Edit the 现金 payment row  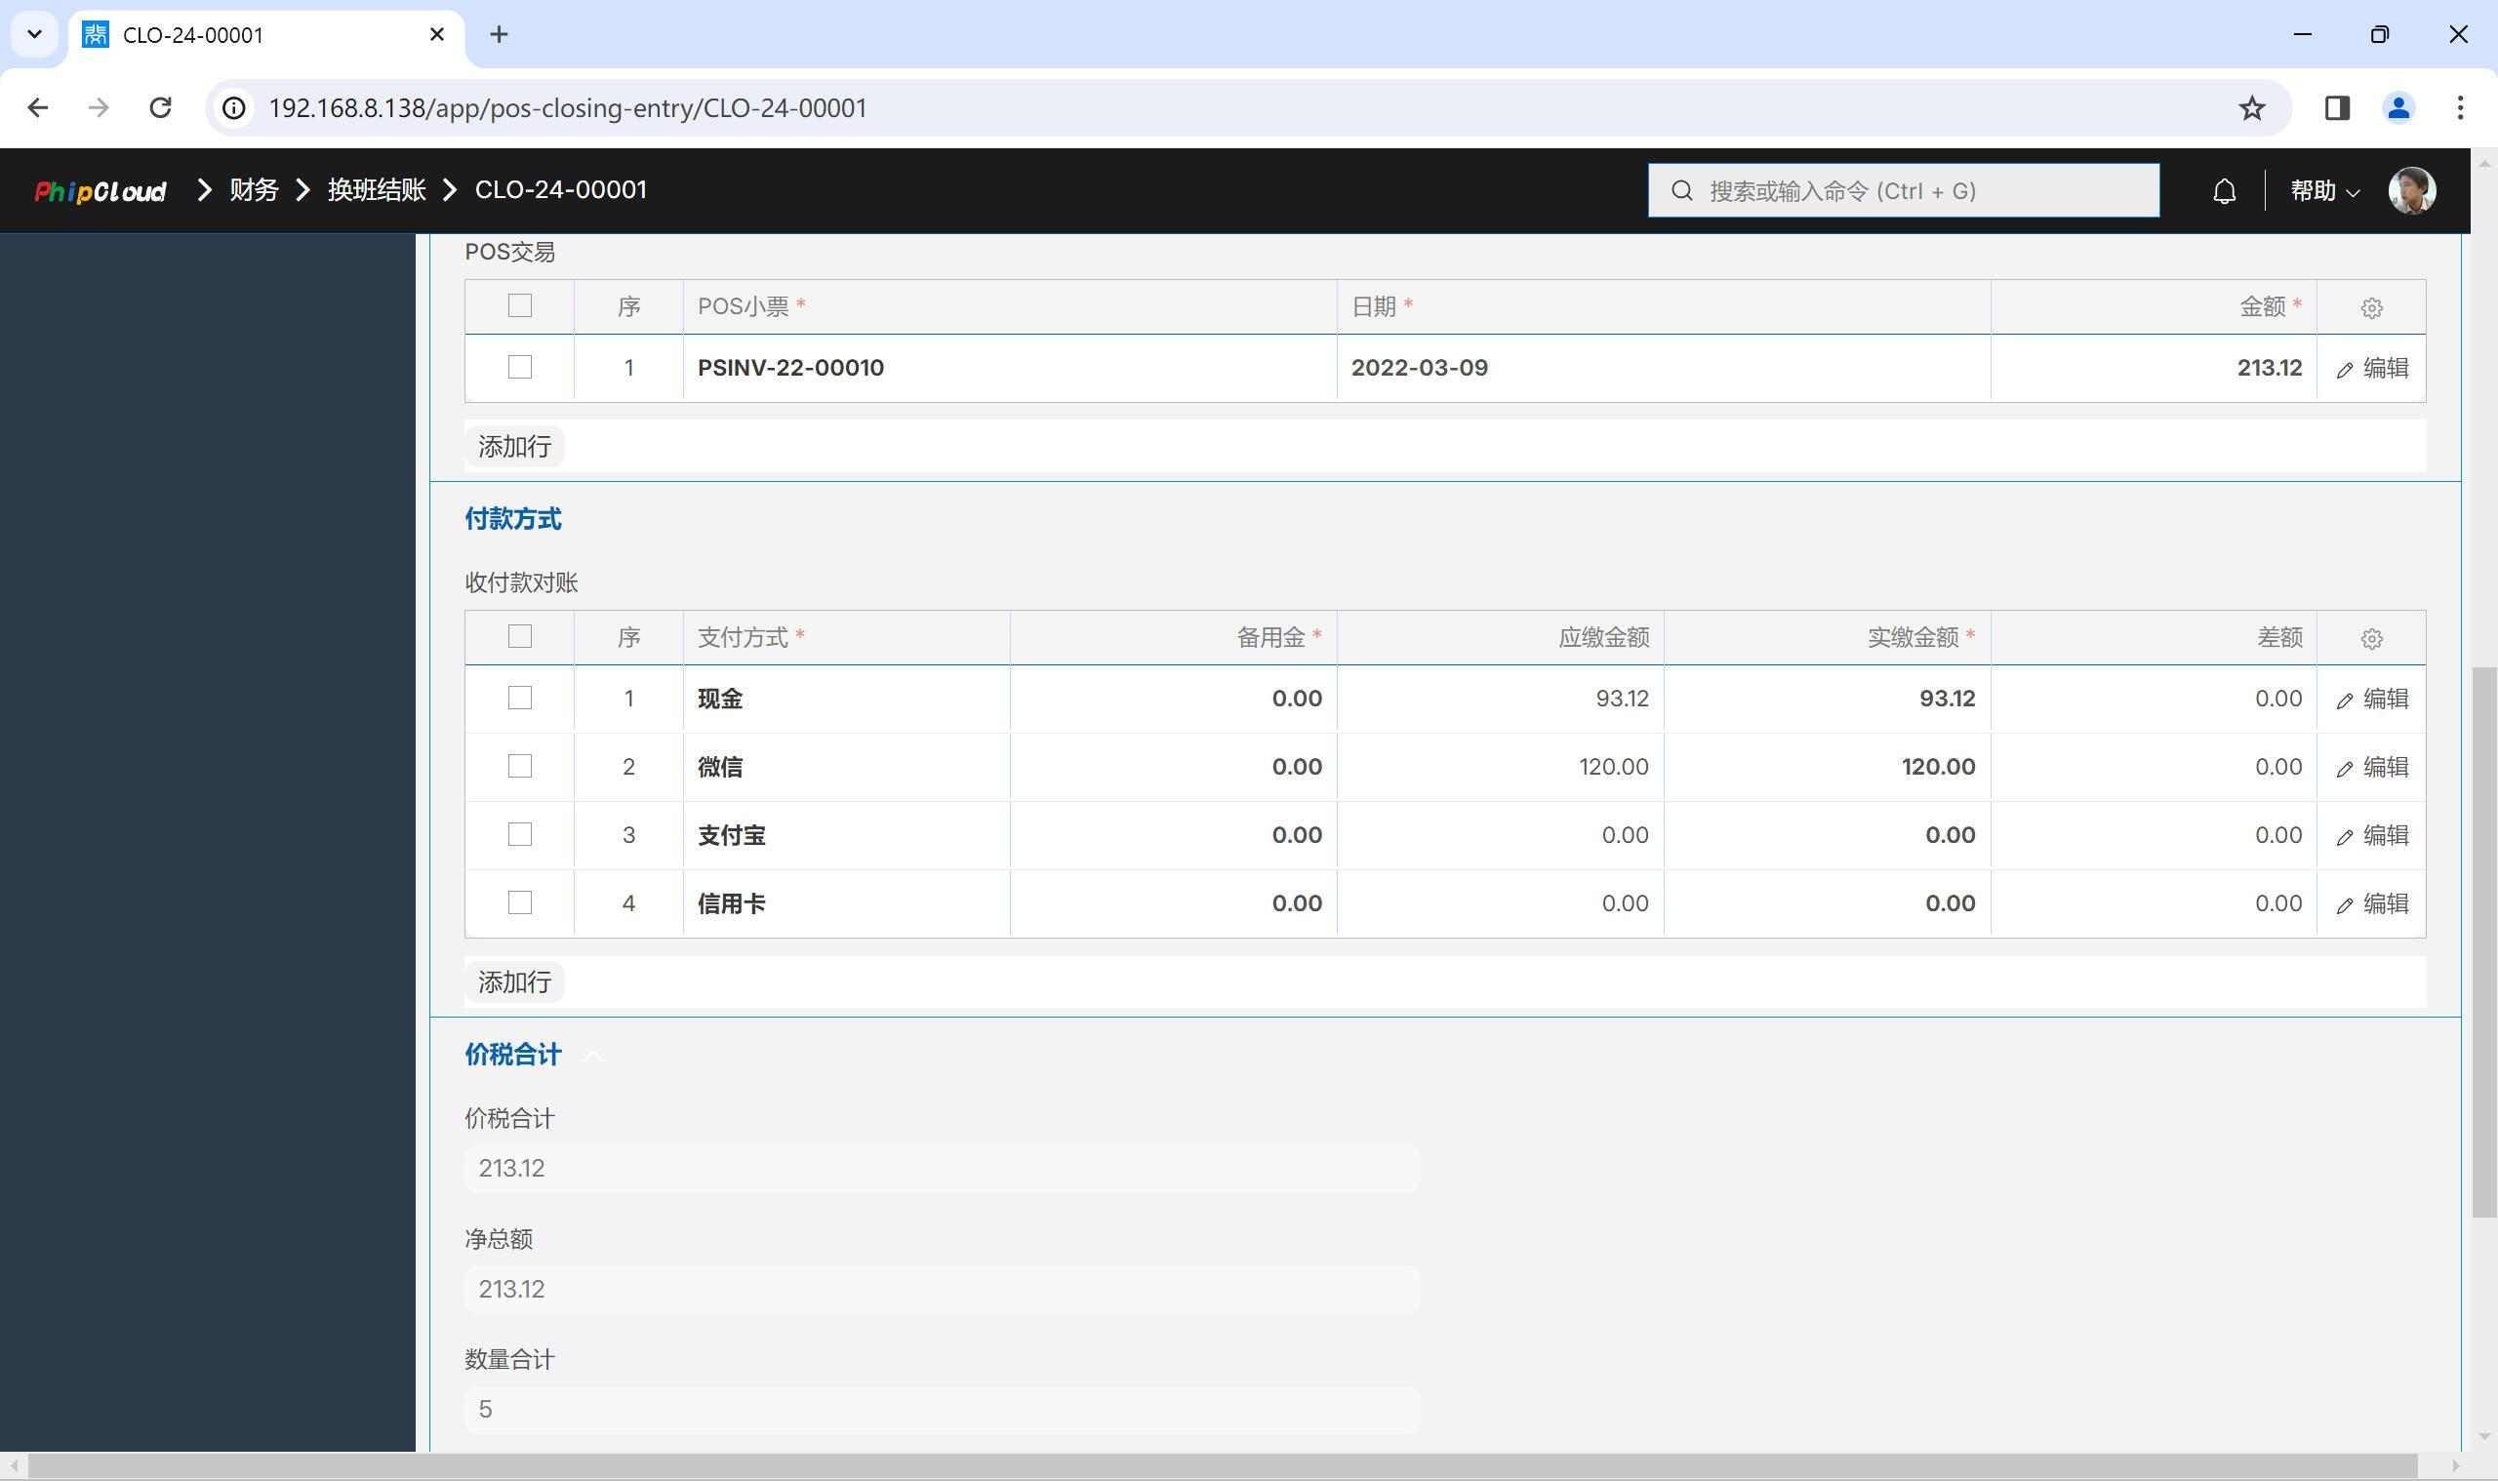point(2371,699)
